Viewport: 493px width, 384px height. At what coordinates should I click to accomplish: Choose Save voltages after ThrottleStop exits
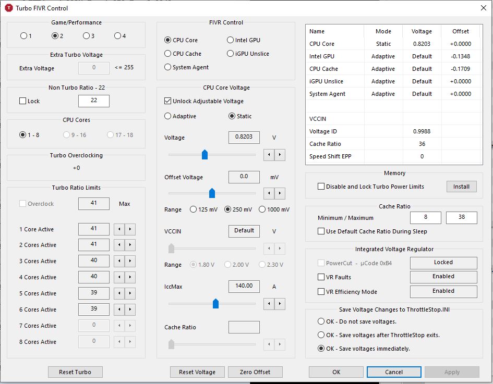pyautogui.click(x=379, y=335)
